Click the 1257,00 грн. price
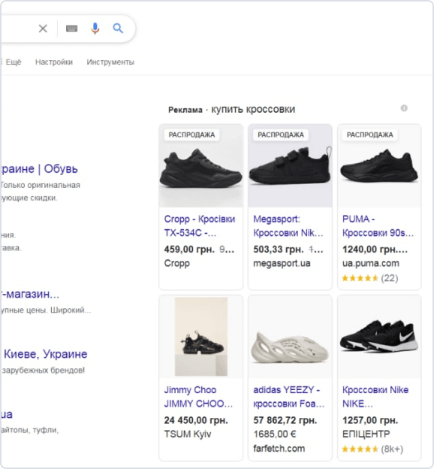The image size is (434, 469). 370,420
